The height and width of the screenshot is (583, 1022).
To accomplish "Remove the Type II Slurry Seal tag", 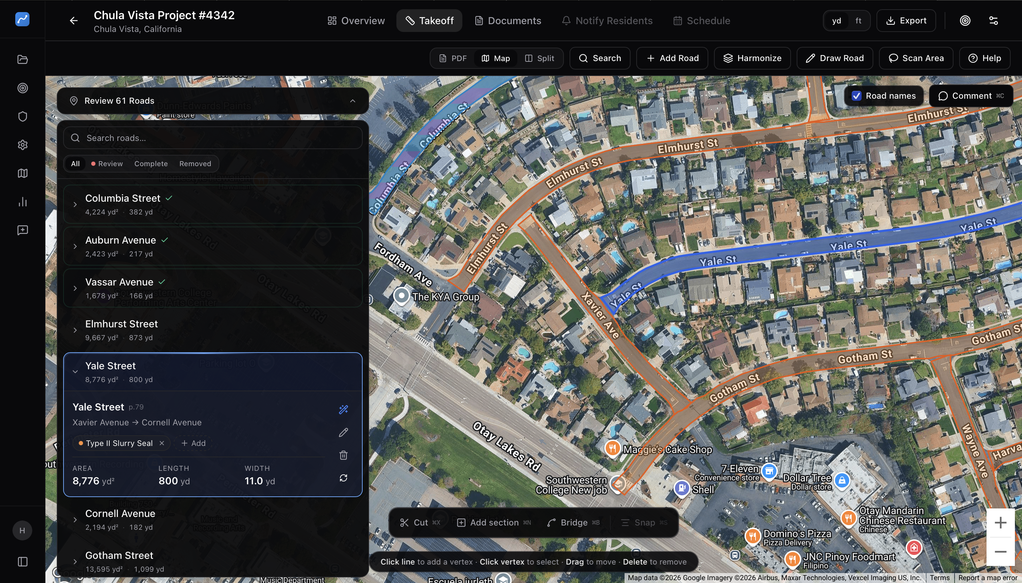I will click(162, 443).
